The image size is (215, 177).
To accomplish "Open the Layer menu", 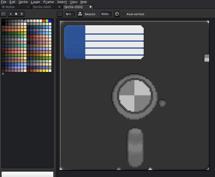I will pyautogui.click(x=35, y=2).
